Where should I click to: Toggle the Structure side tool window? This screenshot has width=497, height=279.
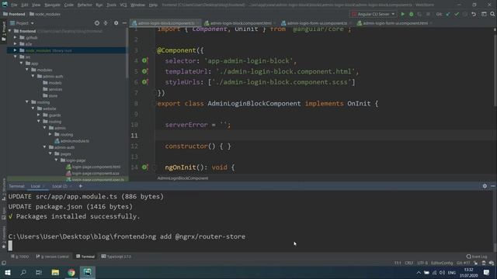point(4,189)
